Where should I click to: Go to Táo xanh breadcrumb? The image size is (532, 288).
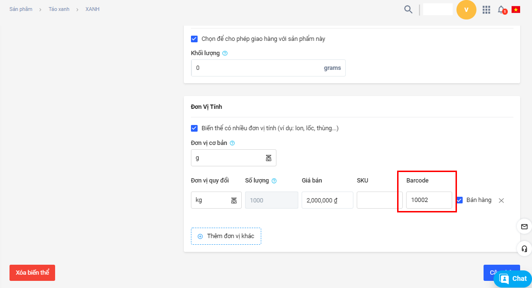pos(59,9)
